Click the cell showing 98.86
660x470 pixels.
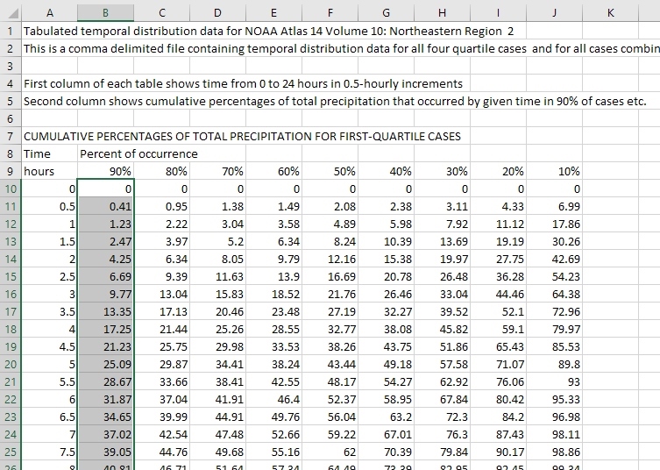point(554,452)
